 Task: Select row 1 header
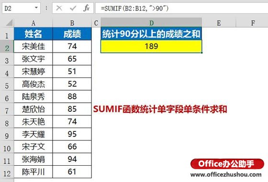coord(7,34)
